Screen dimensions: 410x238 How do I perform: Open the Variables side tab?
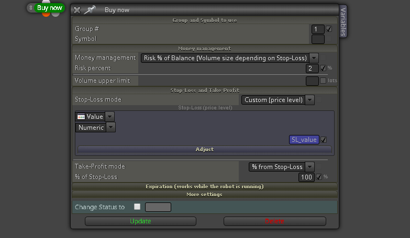(x=343, y=21)
